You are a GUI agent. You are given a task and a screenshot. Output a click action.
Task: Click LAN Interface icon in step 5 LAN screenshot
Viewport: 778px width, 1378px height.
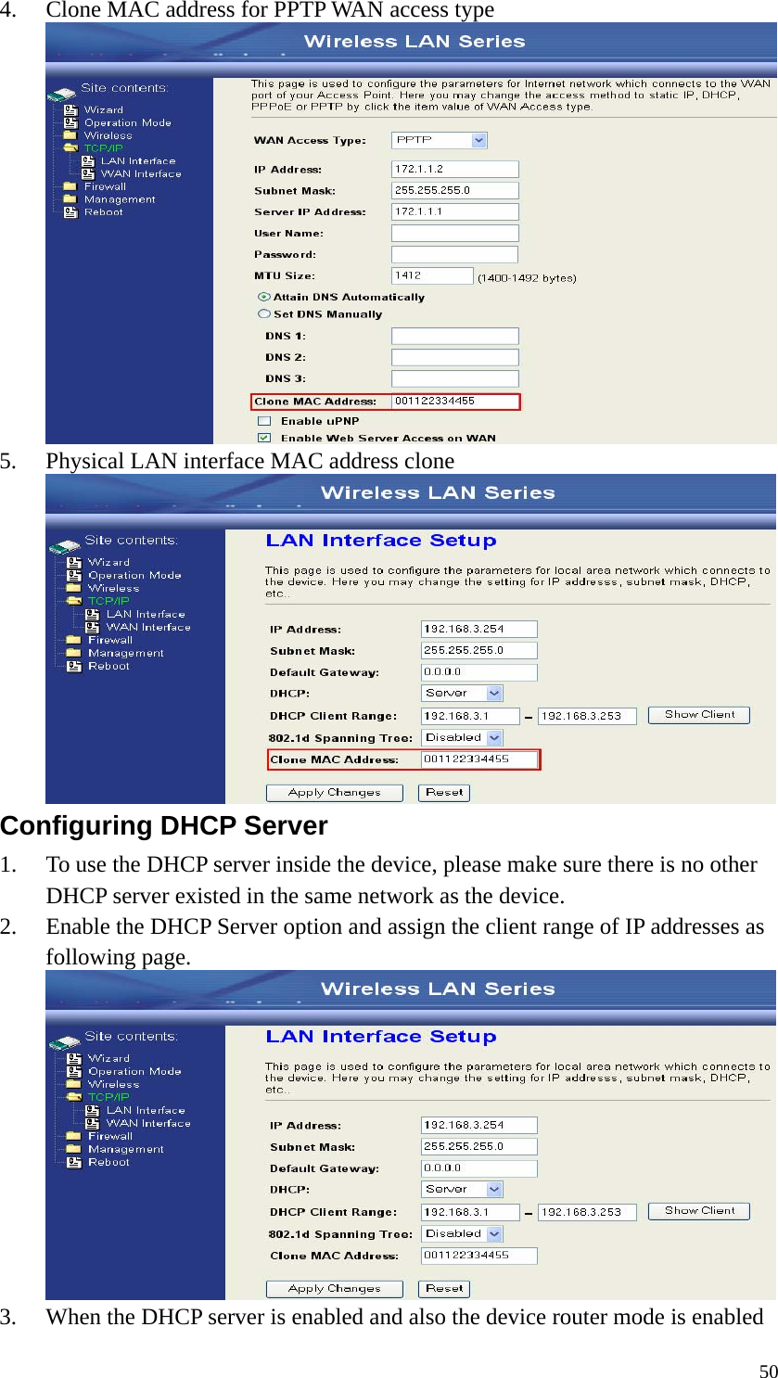click(93, 614)
